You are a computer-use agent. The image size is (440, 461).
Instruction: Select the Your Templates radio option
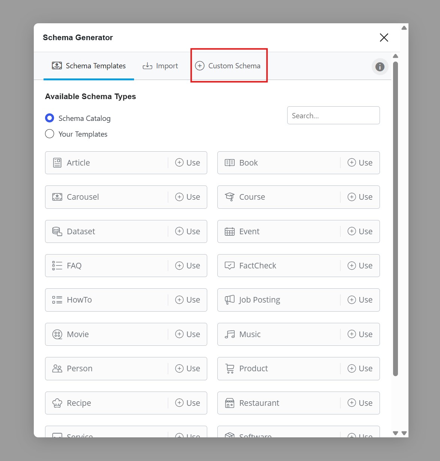point(50,134)
